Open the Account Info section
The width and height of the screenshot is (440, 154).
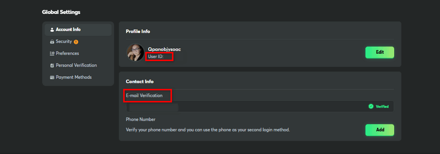[x=68, y=30]
